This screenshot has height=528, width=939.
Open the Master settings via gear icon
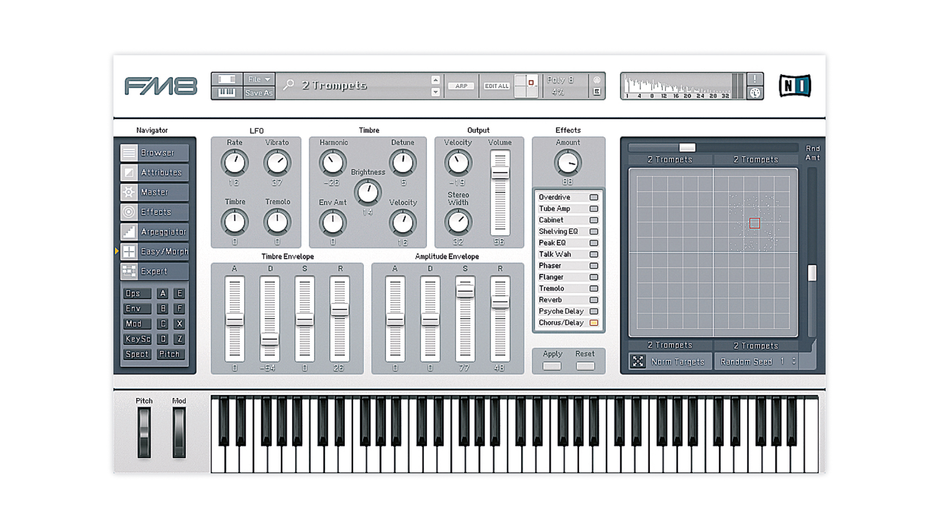(129, 192)
